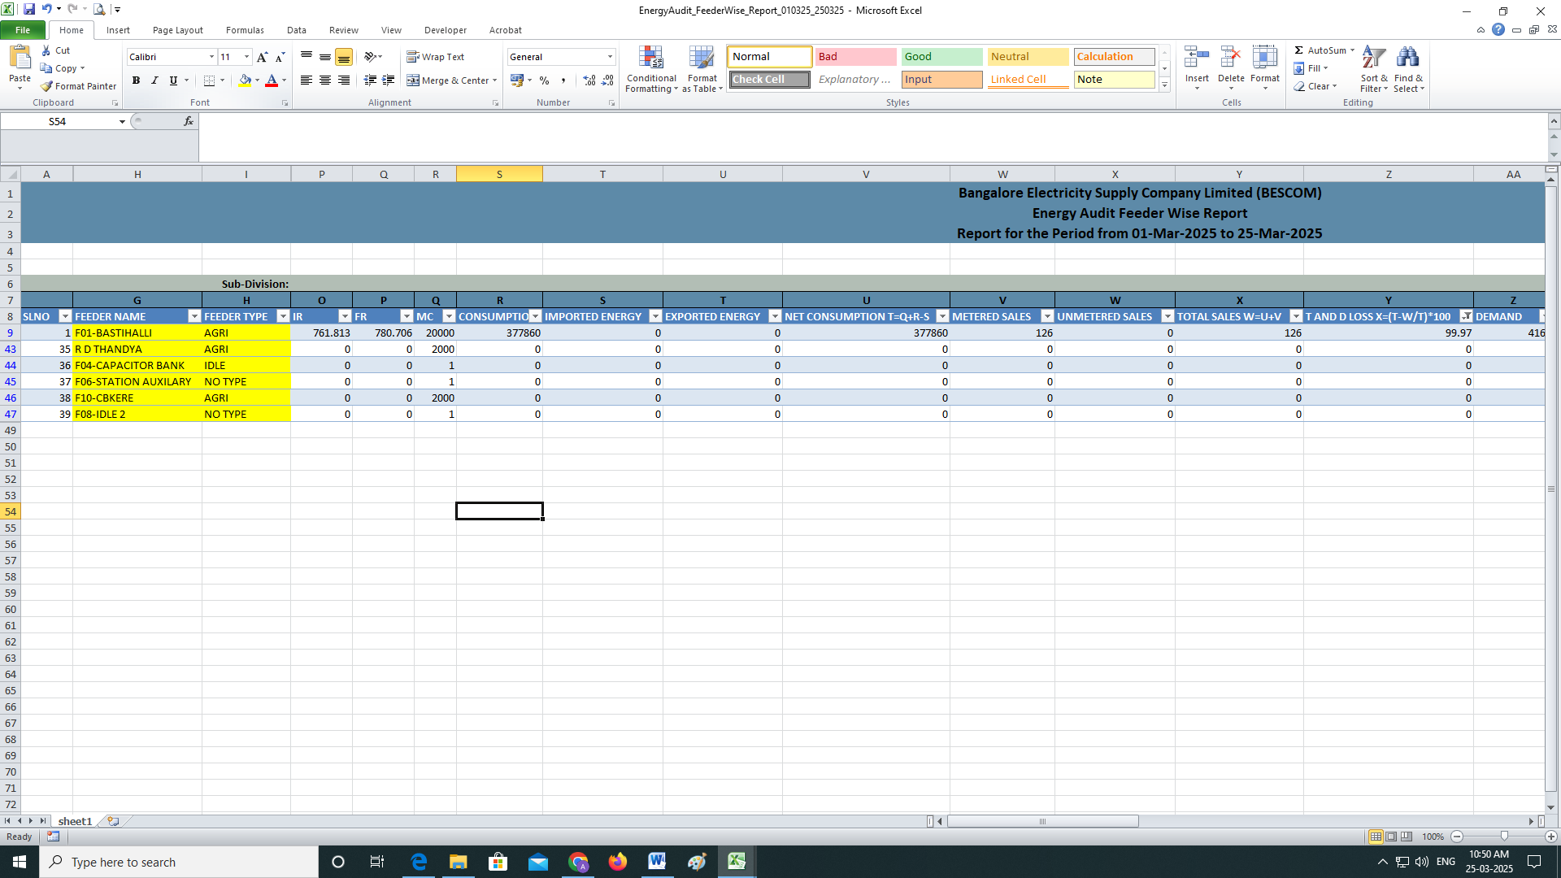The image size is (1561, 878).
Task: Open font name dropdown Calibri
Action: point(211,57)
